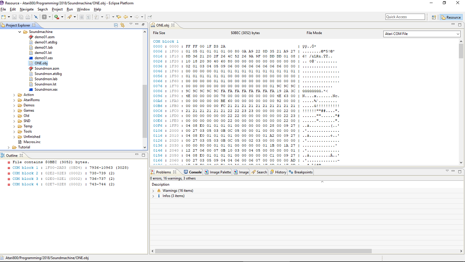465x262 pixels.
Task: Click the Resource perspective button
Action: pyautogui.click(x=451, y=17)
